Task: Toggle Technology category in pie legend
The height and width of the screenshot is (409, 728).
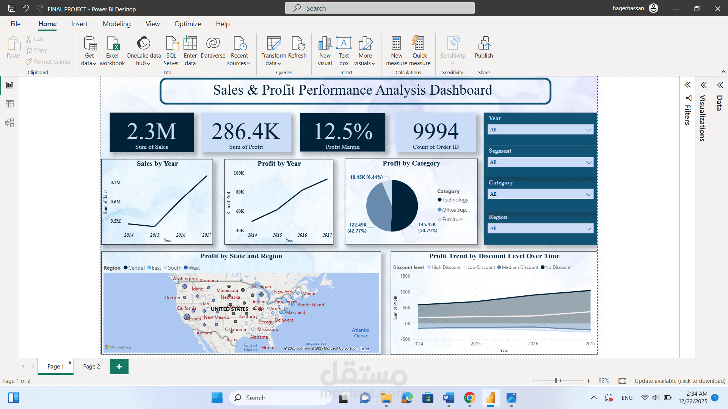Action: [455, 200]
